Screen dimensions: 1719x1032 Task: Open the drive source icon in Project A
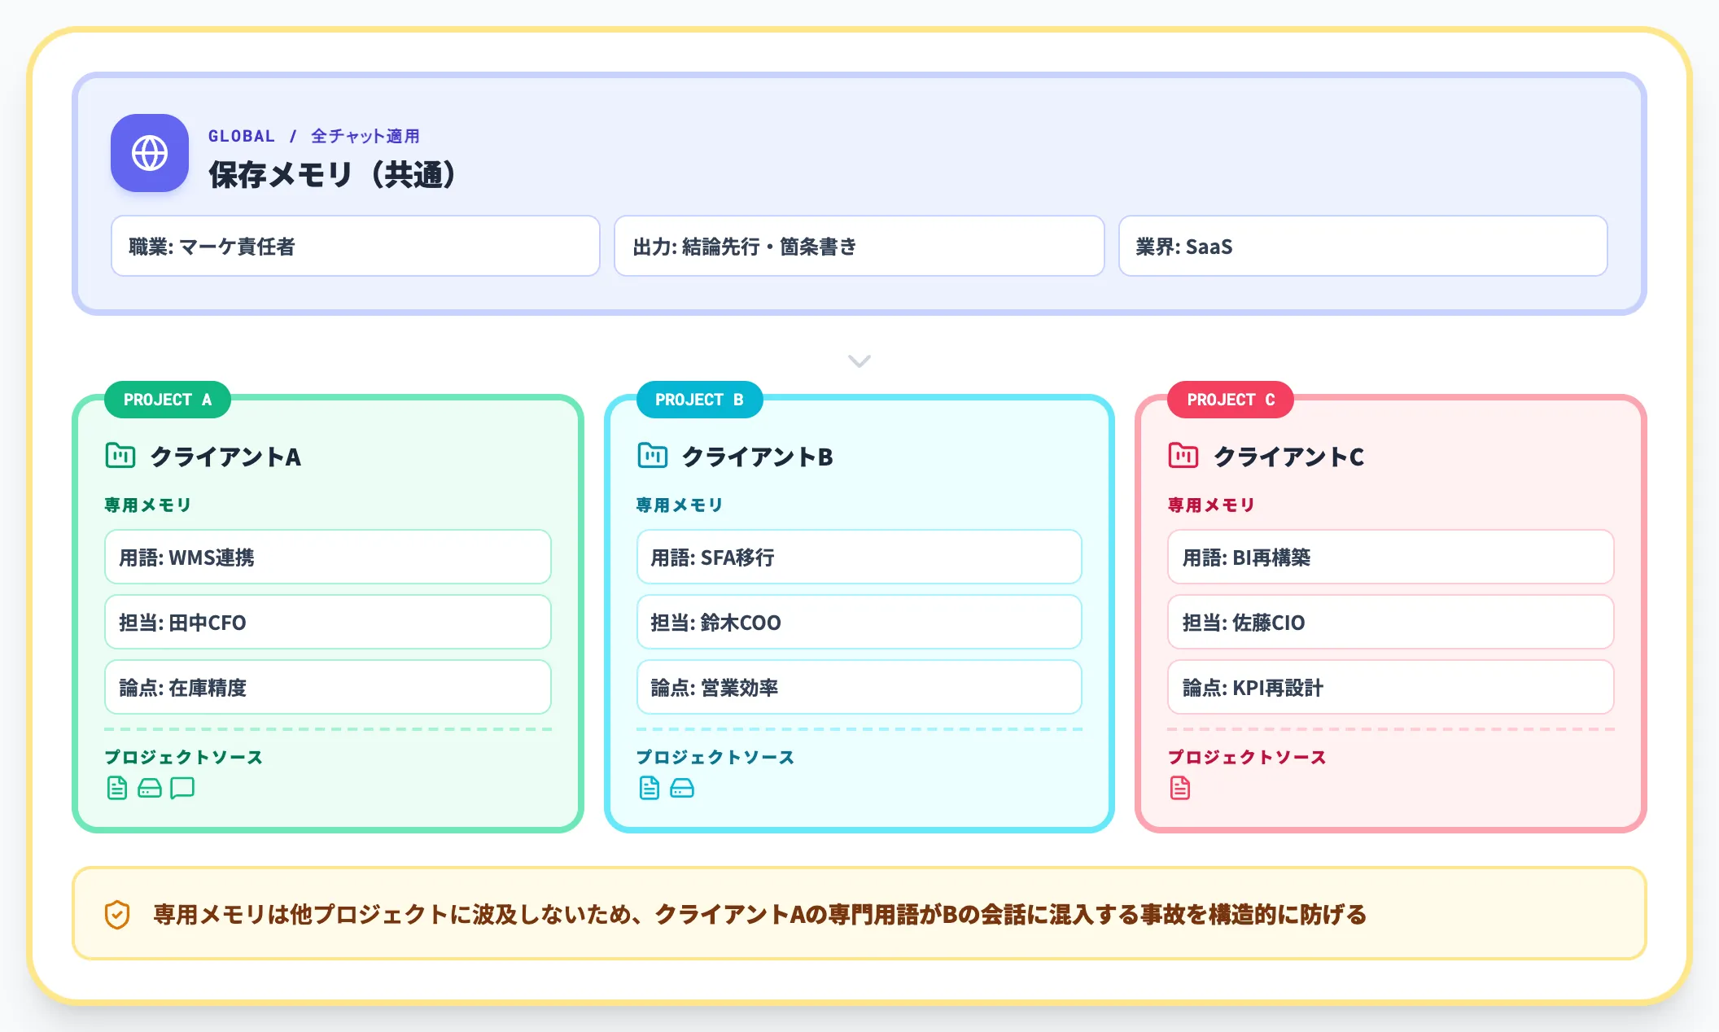(150, 788)
